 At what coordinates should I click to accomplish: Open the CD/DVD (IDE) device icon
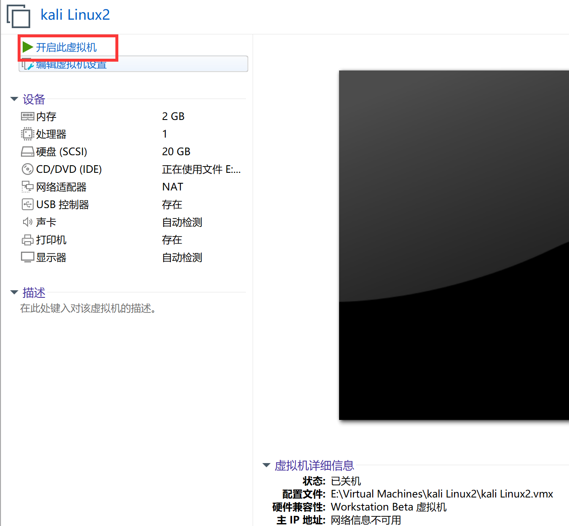tap(27, 169)
